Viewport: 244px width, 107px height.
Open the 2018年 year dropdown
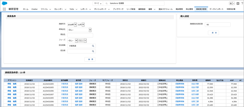pyautogui.click(x=72, y=24)
